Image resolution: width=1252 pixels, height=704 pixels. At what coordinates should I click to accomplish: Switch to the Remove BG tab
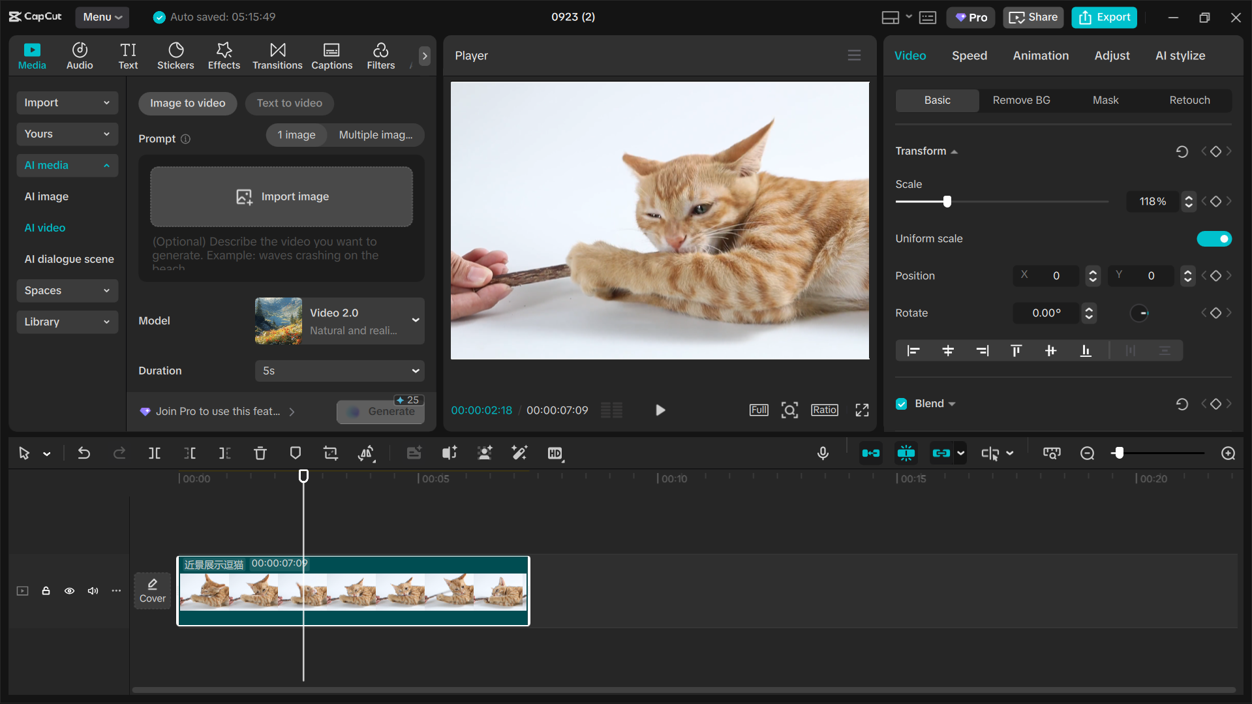(1021, 100)
